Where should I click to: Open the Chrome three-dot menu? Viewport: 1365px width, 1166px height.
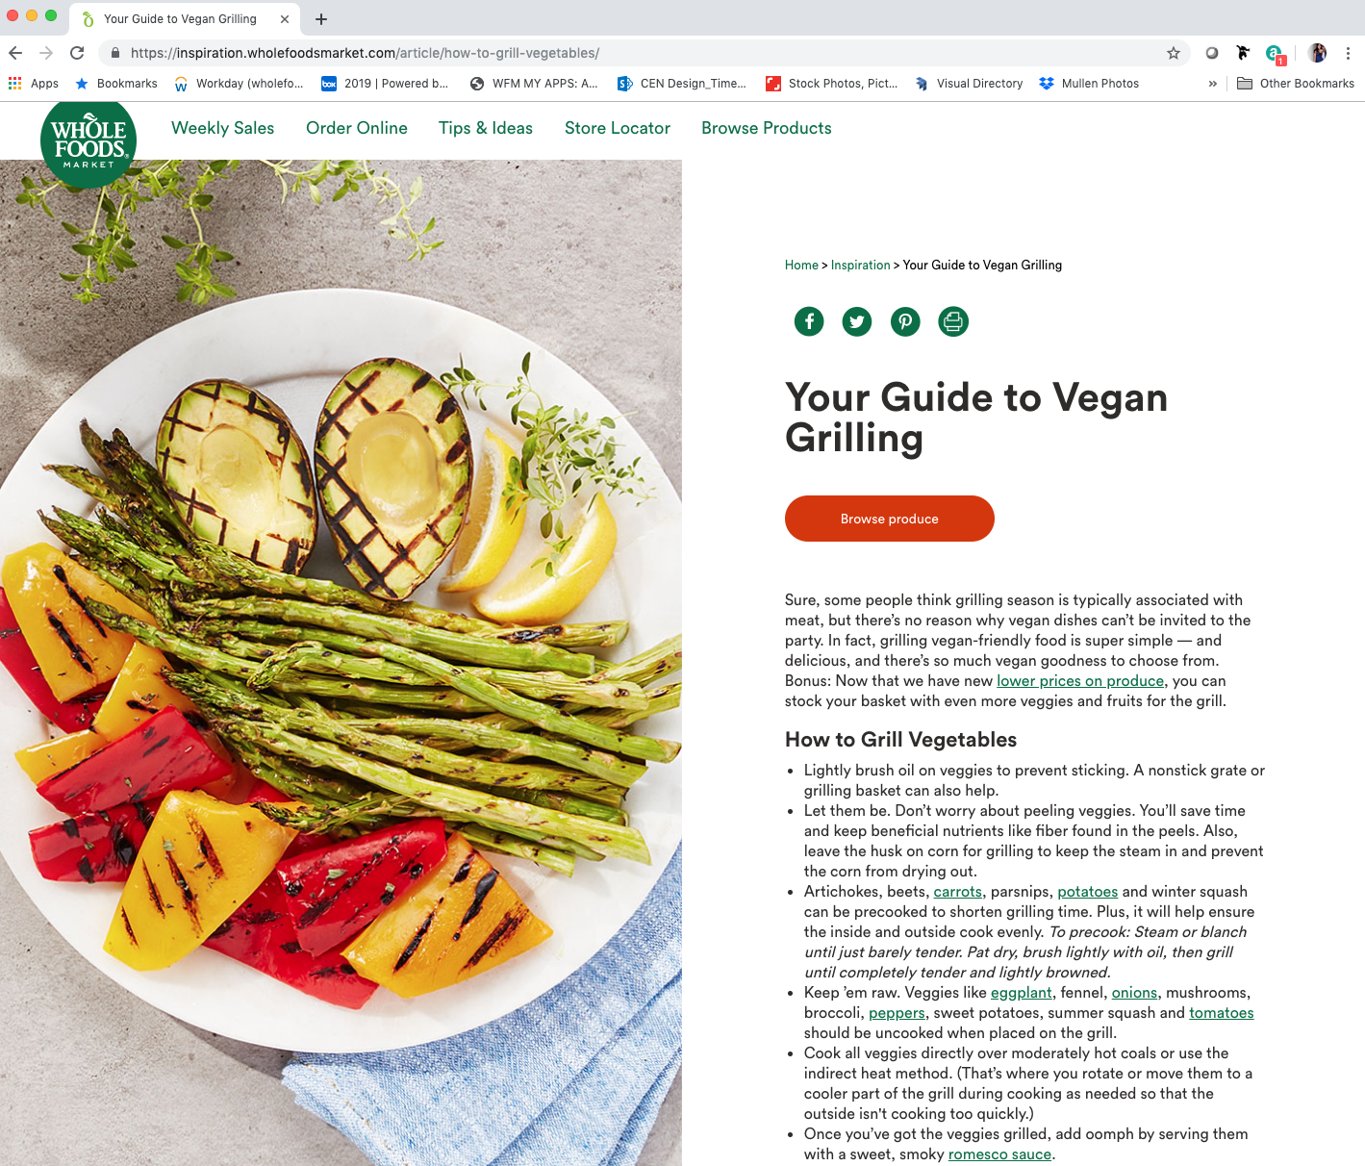coord(1348,53)
